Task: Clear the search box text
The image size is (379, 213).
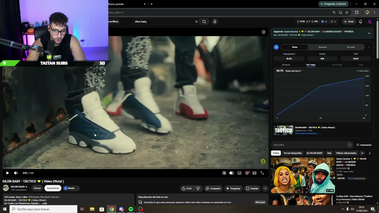Action: click(x=196, y=22)
